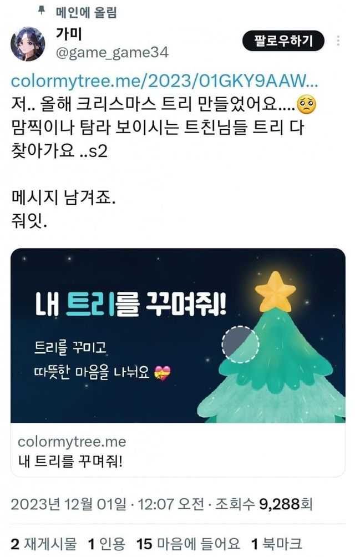
Task: View the 2 재게시물 reposts list
Action: click(44, 544)
